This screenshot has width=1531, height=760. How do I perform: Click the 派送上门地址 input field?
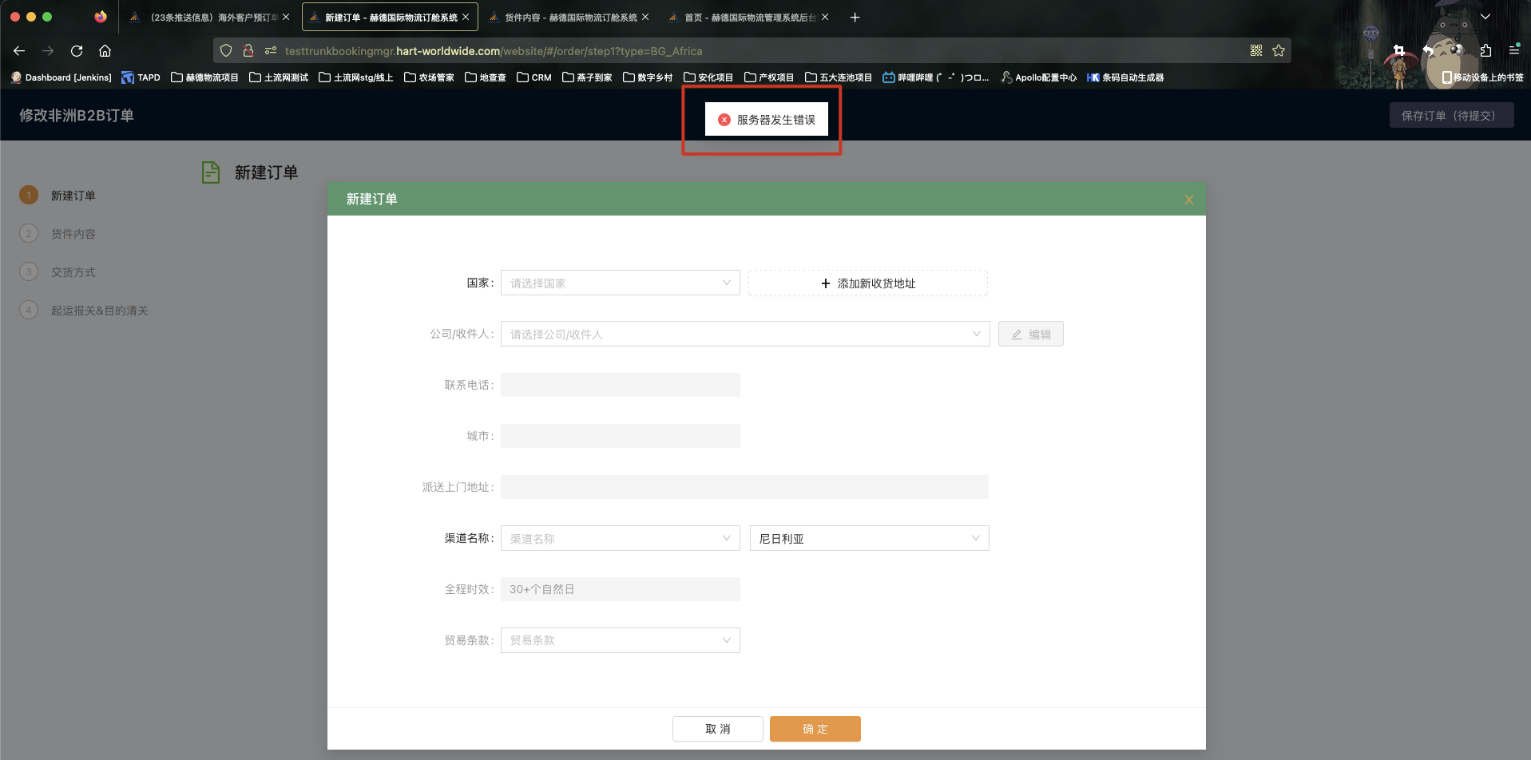tap(744, 487)
